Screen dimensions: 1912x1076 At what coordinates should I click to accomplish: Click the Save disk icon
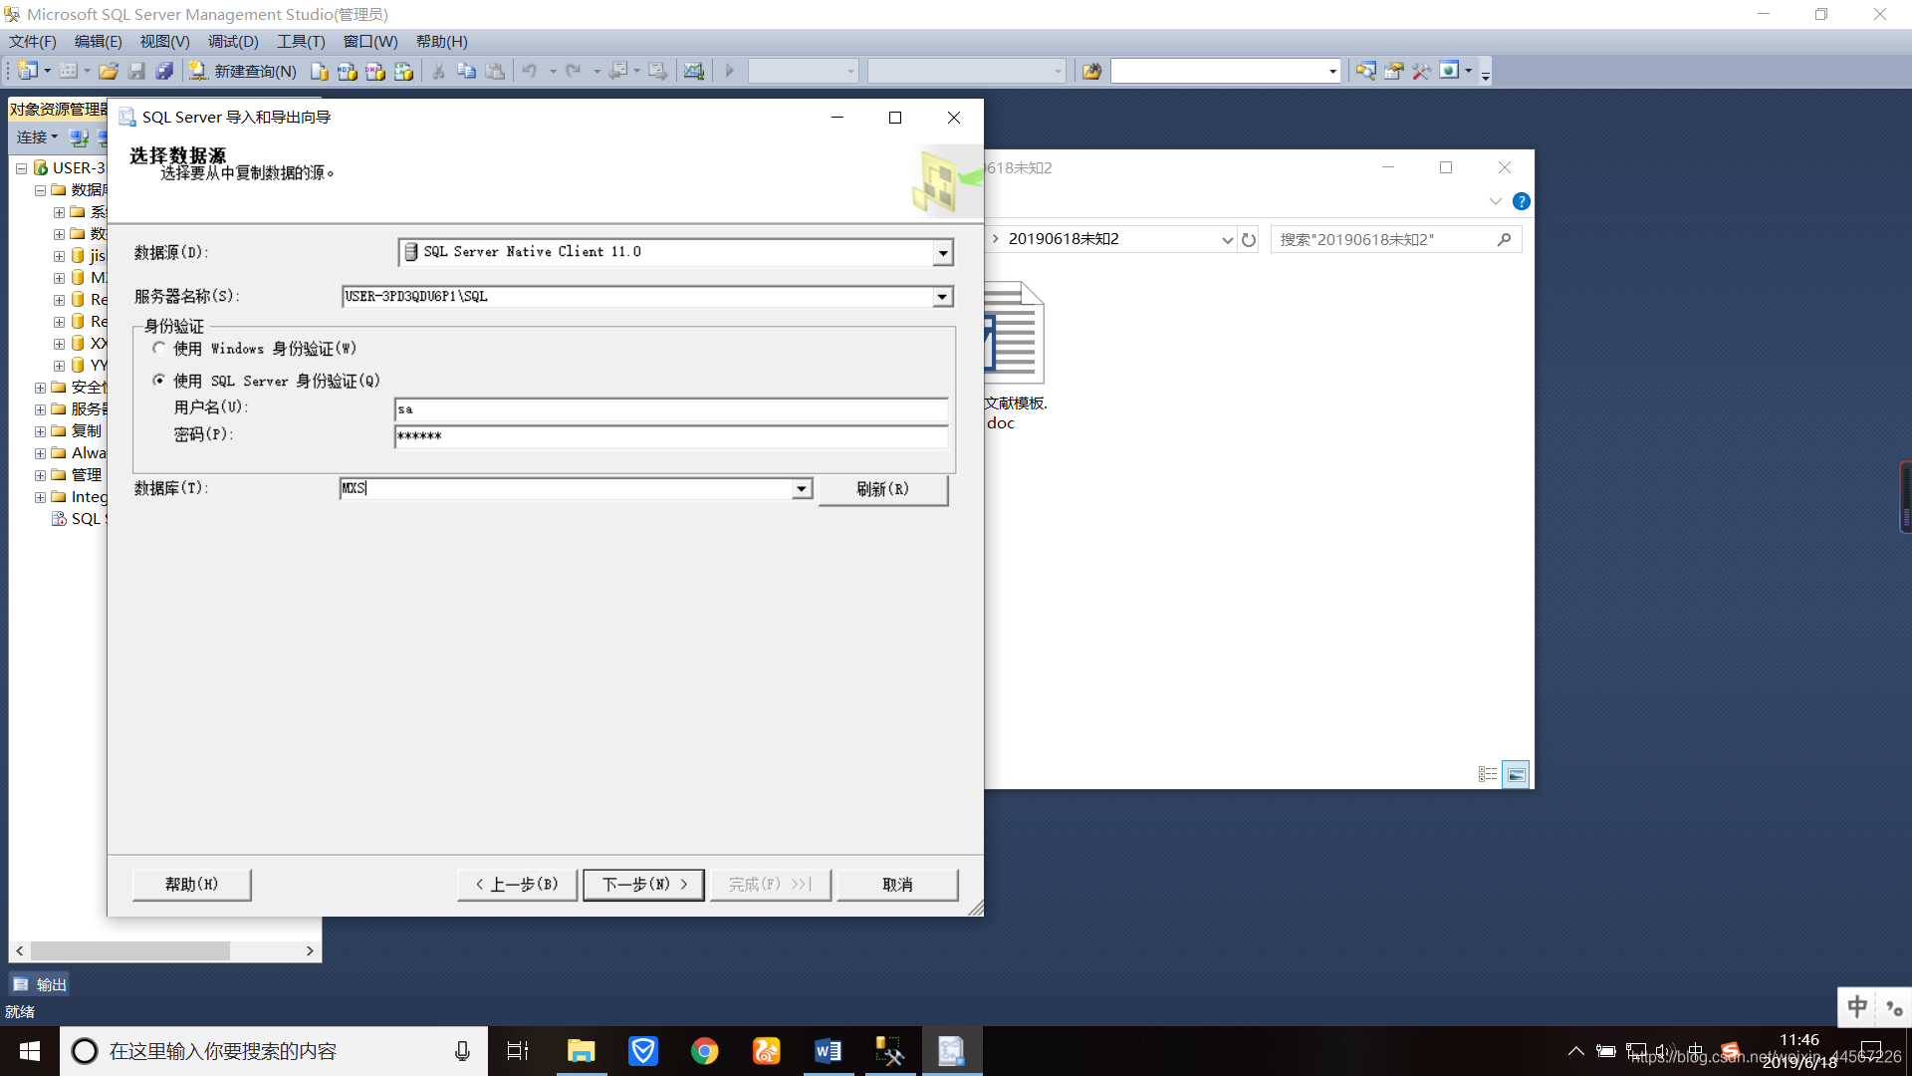click(136, 71)
